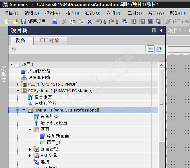Screen dimensions: 190x168
Task: Switch to the 设备 tab
Action: [22, 41]
